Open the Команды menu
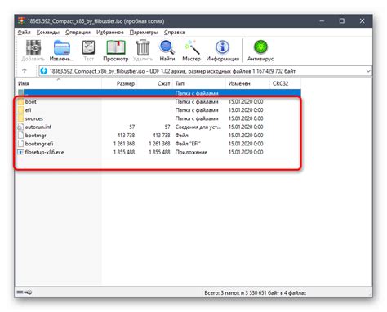The image size is (387, 312). (48, 32)
